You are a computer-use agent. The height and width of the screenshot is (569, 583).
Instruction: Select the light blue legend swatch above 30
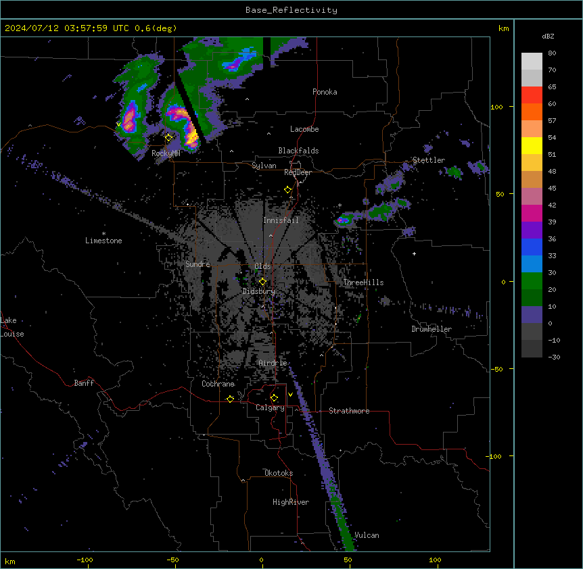point(532,264)
